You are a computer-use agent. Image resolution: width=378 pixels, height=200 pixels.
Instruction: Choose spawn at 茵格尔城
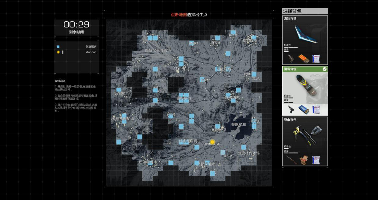point(184,98)
